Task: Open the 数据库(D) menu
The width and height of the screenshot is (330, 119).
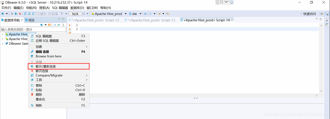Action: [x=77, y=8]
